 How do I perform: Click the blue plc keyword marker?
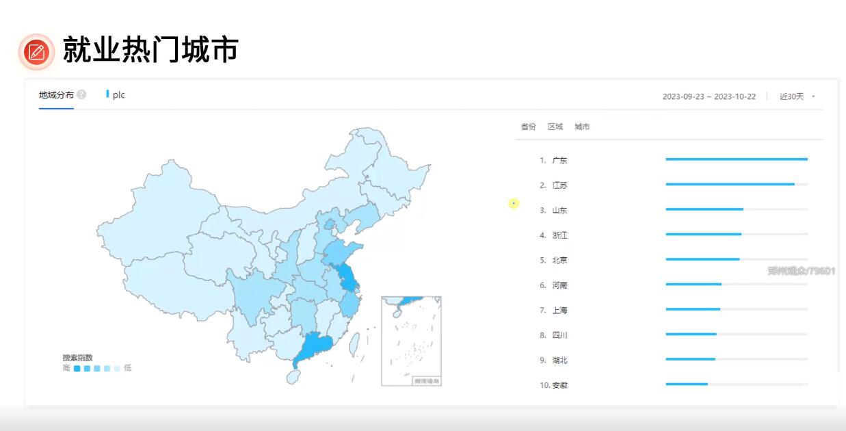click(107, 94)
